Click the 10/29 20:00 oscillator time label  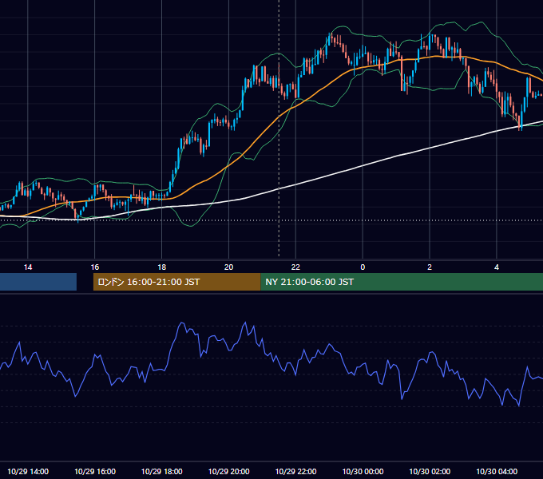[x=228, y=471]
